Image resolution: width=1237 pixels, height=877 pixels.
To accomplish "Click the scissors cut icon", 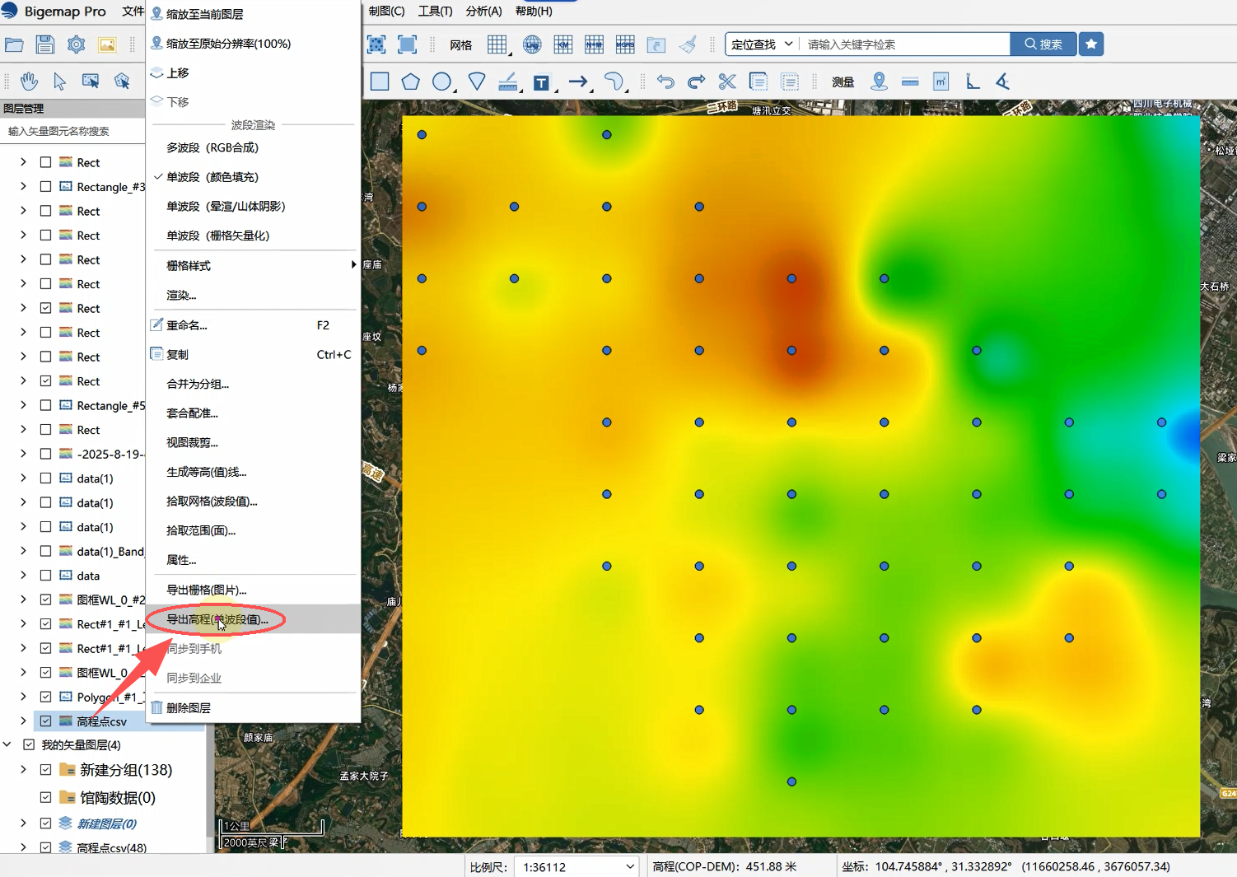I will tap(727, 82).
